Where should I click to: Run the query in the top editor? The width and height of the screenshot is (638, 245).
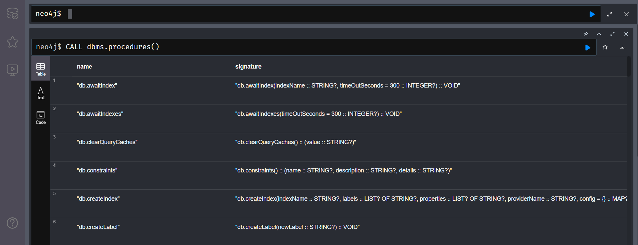[x=592, y=14]
